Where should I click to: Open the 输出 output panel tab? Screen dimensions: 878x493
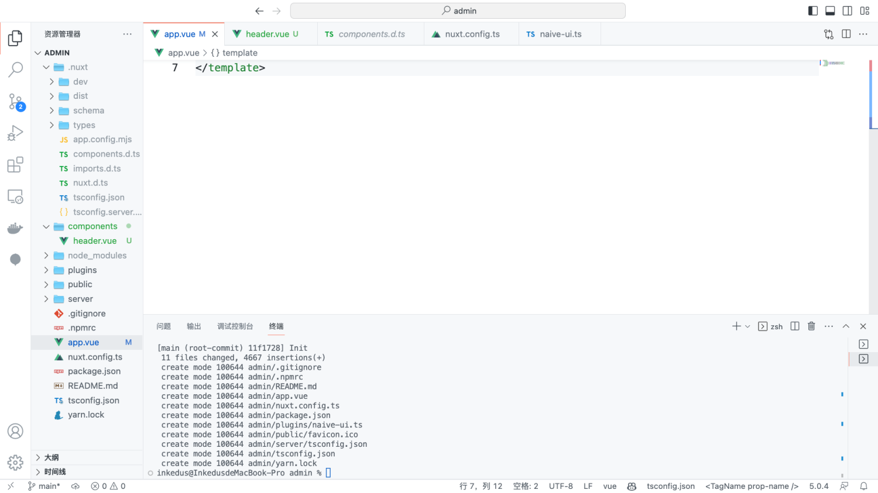click(194, 326)
